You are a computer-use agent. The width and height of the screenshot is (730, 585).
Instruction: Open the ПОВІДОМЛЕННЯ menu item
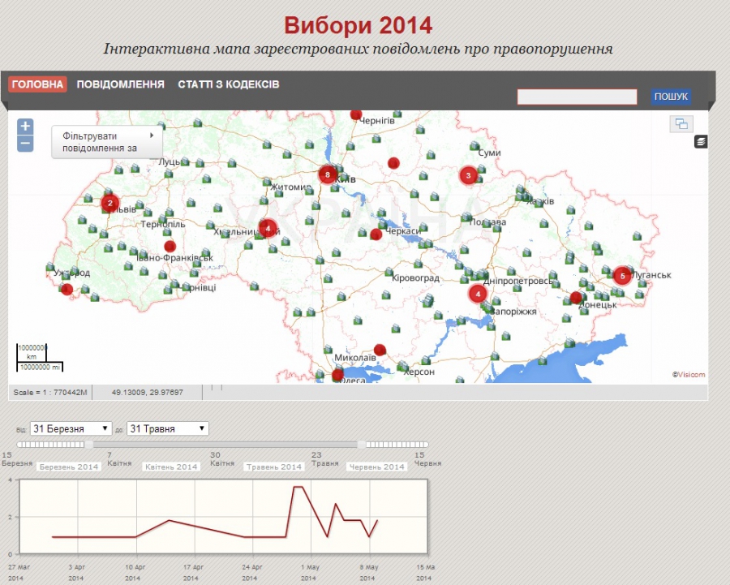pos(121,84)
